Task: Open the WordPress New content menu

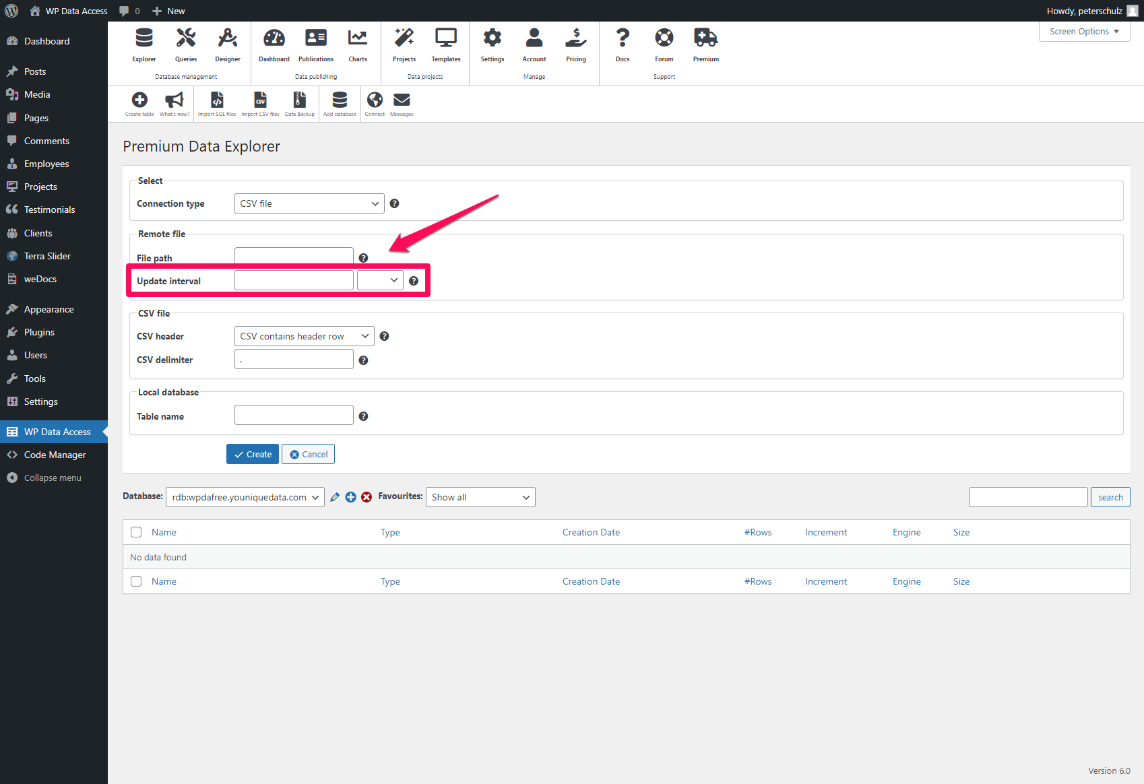Action: (168, 10)
